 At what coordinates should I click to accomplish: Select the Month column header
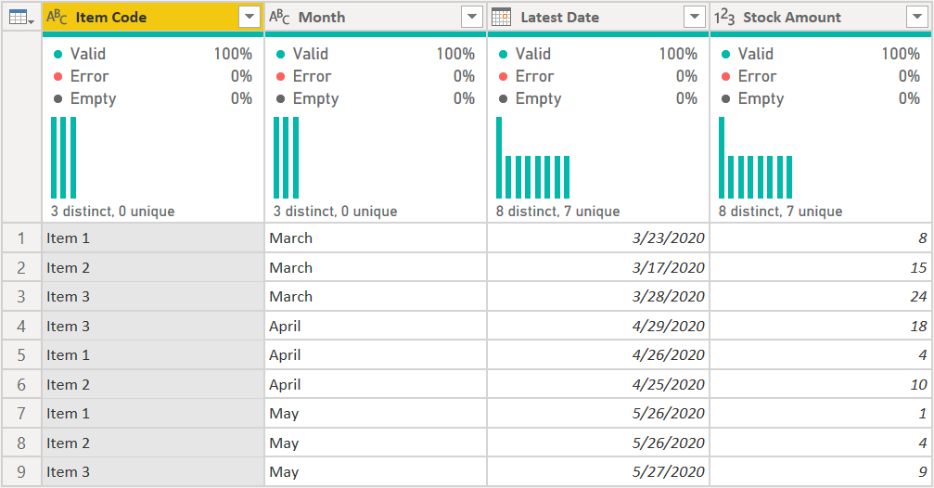click(376, 17)
